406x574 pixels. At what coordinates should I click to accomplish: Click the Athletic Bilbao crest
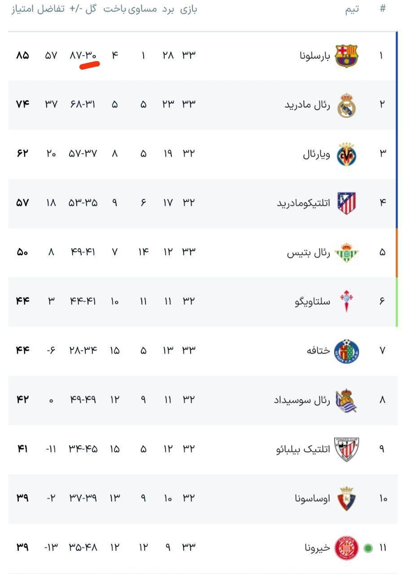(347, 449)
